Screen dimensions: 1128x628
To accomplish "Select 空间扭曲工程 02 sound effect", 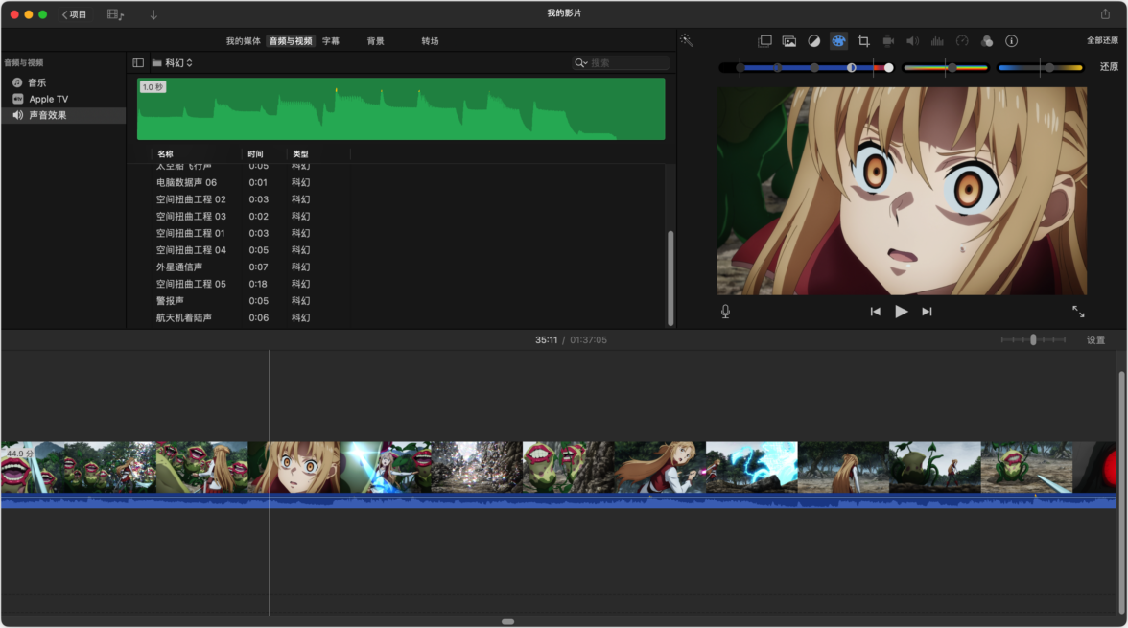I will pos(191,199).
